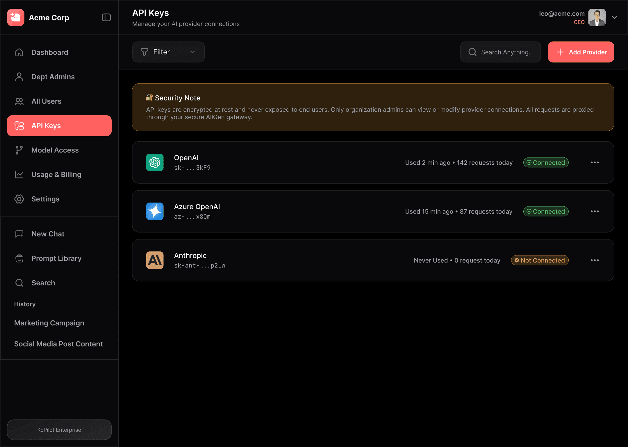Open Settings via the gear icon
The image size is (628, 447).
coord(19,199)
